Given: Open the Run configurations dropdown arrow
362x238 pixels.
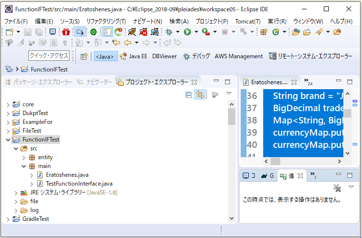Looking at the screenshot, I should 196,32.
